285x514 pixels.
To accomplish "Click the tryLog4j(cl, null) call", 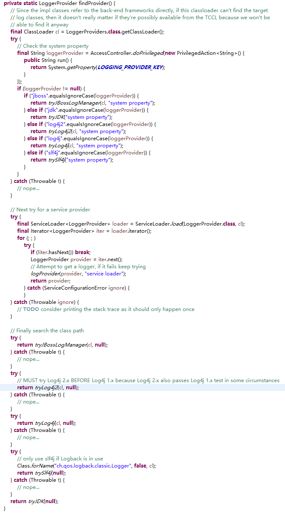I will point(55,423).
